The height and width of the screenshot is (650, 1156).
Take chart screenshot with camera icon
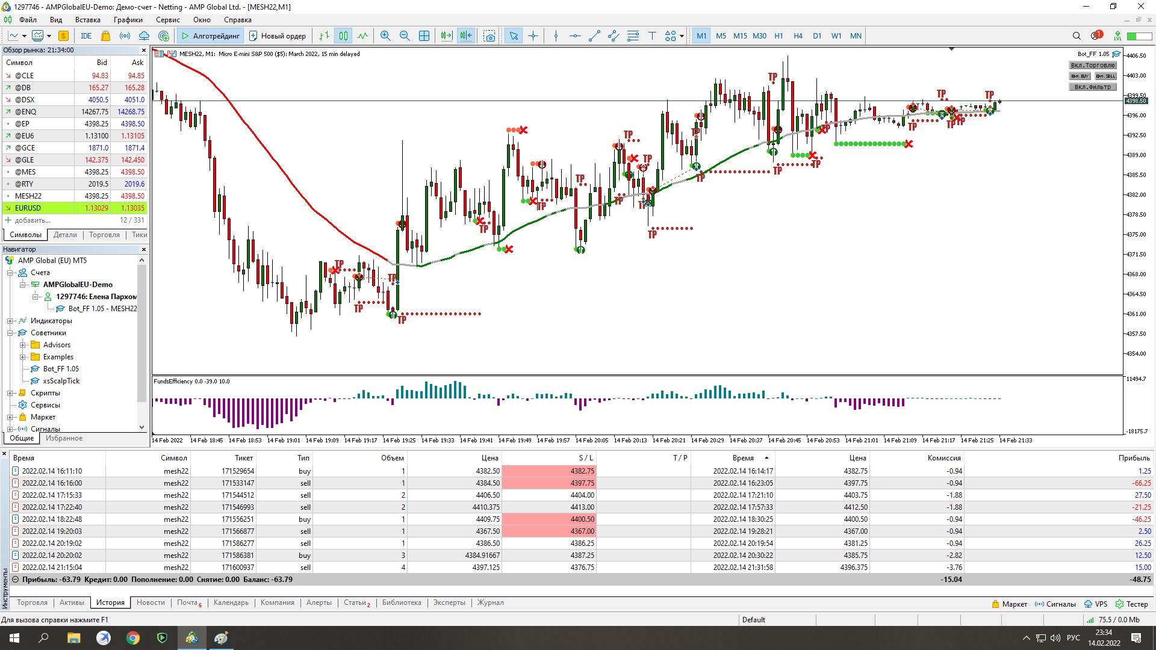coord(489,36)
